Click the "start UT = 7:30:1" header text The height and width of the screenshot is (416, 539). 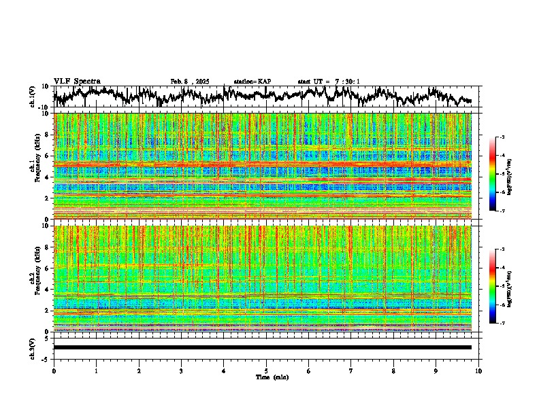329,82
